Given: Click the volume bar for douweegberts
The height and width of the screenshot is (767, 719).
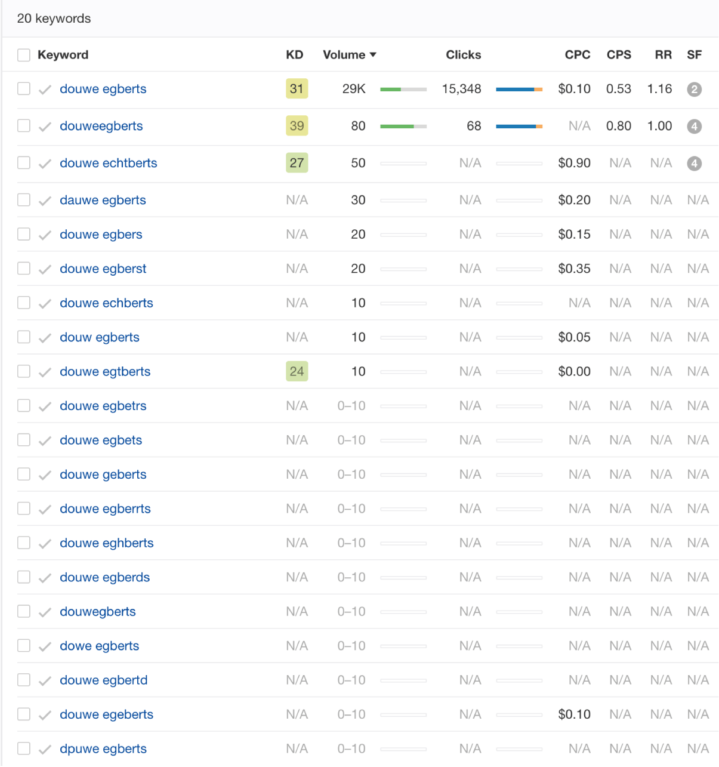Looking at the screenshot, I should (x=403, y=127).
